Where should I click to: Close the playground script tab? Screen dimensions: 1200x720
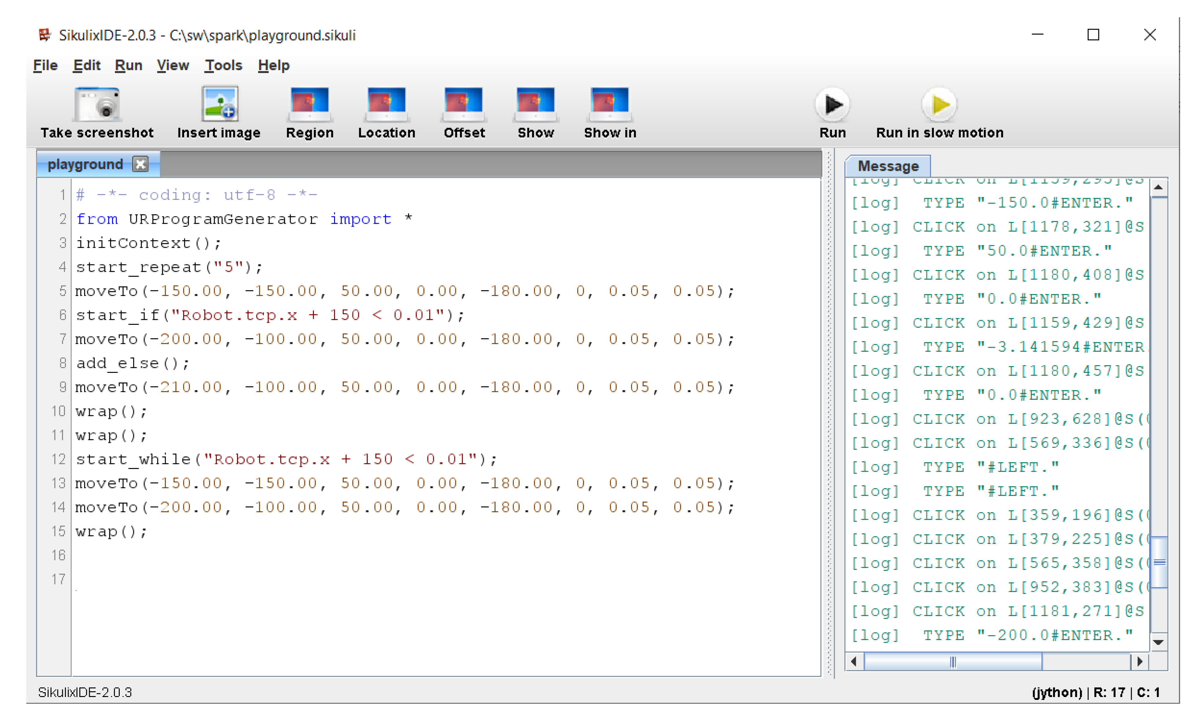tap(141, 164)
